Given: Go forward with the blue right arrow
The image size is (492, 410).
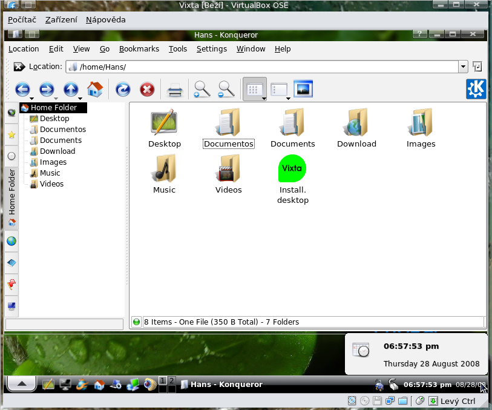Looking at the screenshot, I should 47,90.
